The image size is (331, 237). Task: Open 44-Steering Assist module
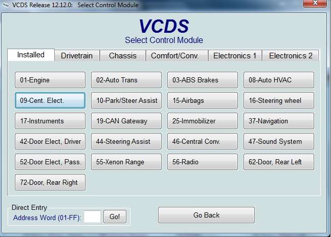(x=126, y=141)
